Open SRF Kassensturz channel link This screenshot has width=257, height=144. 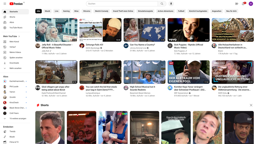tap(181, 93)
